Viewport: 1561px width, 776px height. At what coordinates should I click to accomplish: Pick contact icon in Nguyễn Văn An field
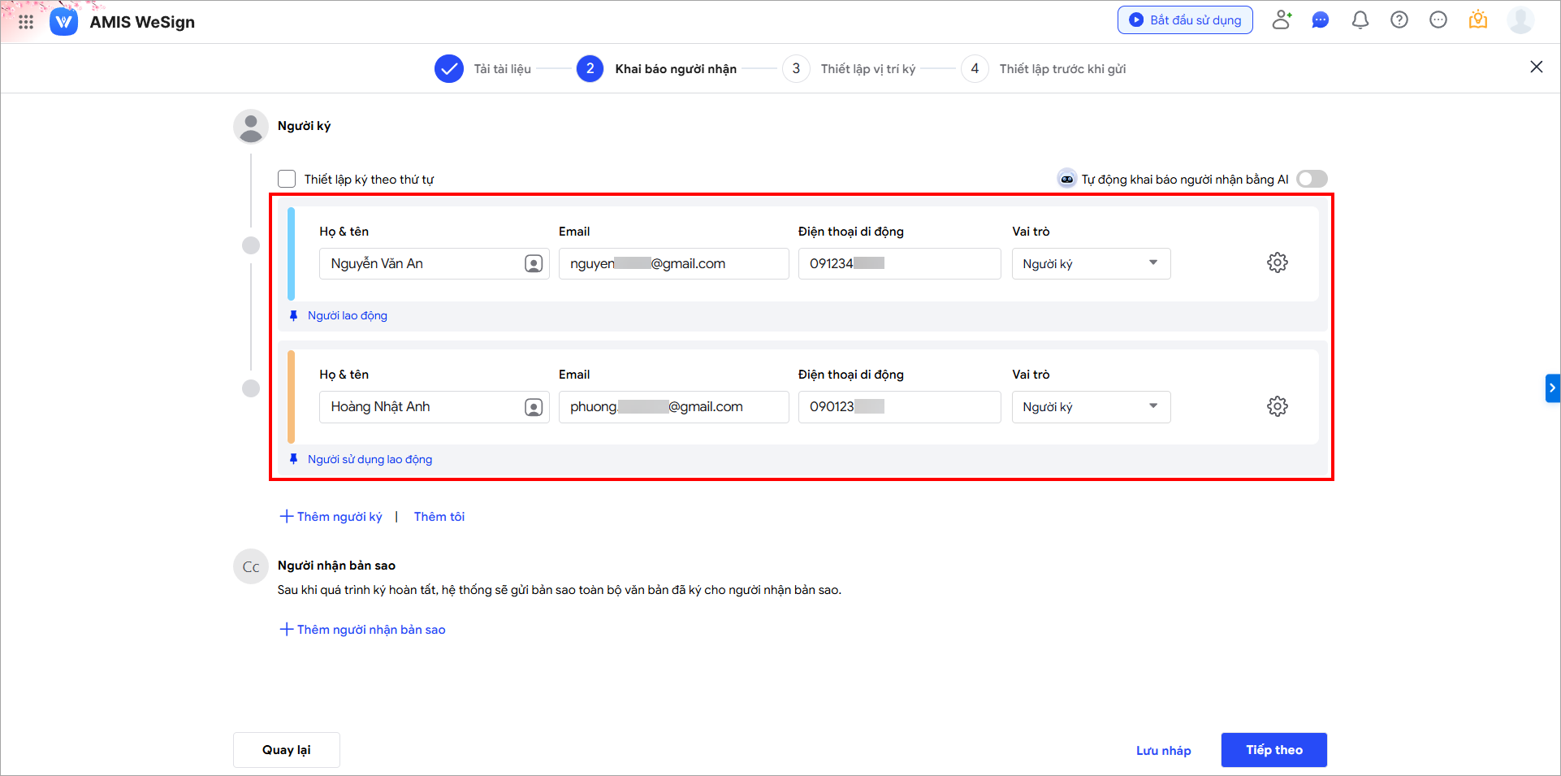click(x=534, y=264)
